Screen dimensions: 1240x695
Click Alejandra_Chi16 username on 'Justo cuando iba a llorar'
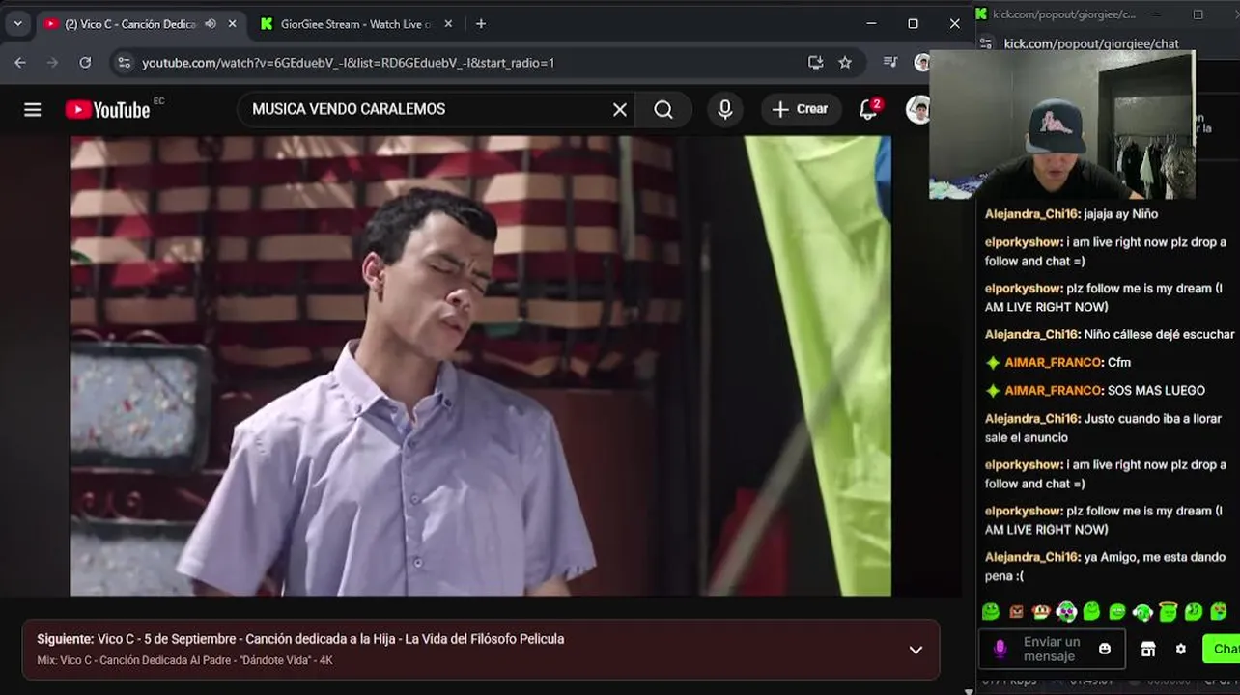point(1031,419)
